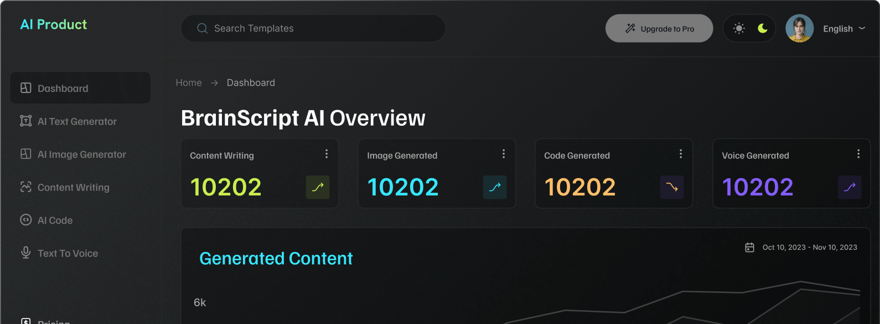Screen dimensions: 880x324
Task: Open Image Generated card three-dot menu
Action: pos(504,154)
